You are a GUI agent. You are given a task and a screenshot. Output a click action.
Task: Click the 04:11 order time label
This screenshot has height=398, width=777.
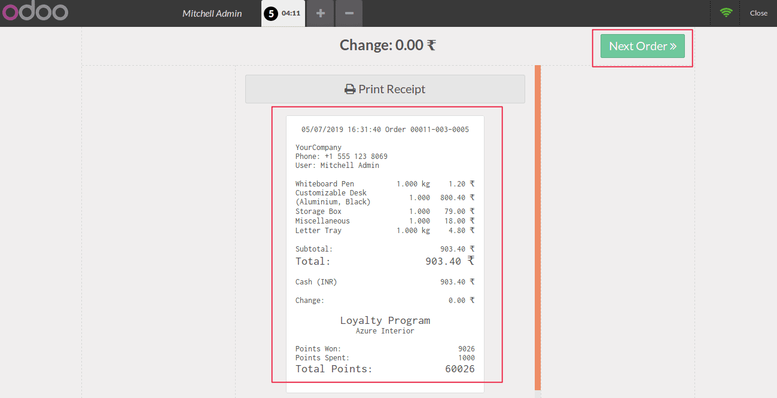point(291,13)
